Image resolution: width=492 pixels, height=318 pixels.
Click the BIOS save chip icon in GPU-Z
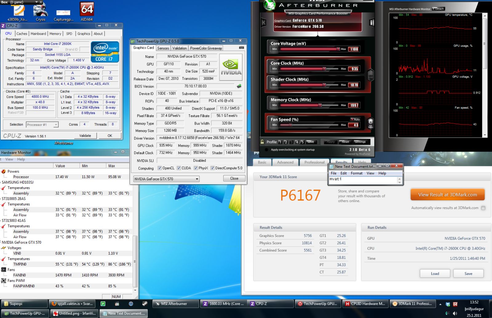tap(239, 86)
